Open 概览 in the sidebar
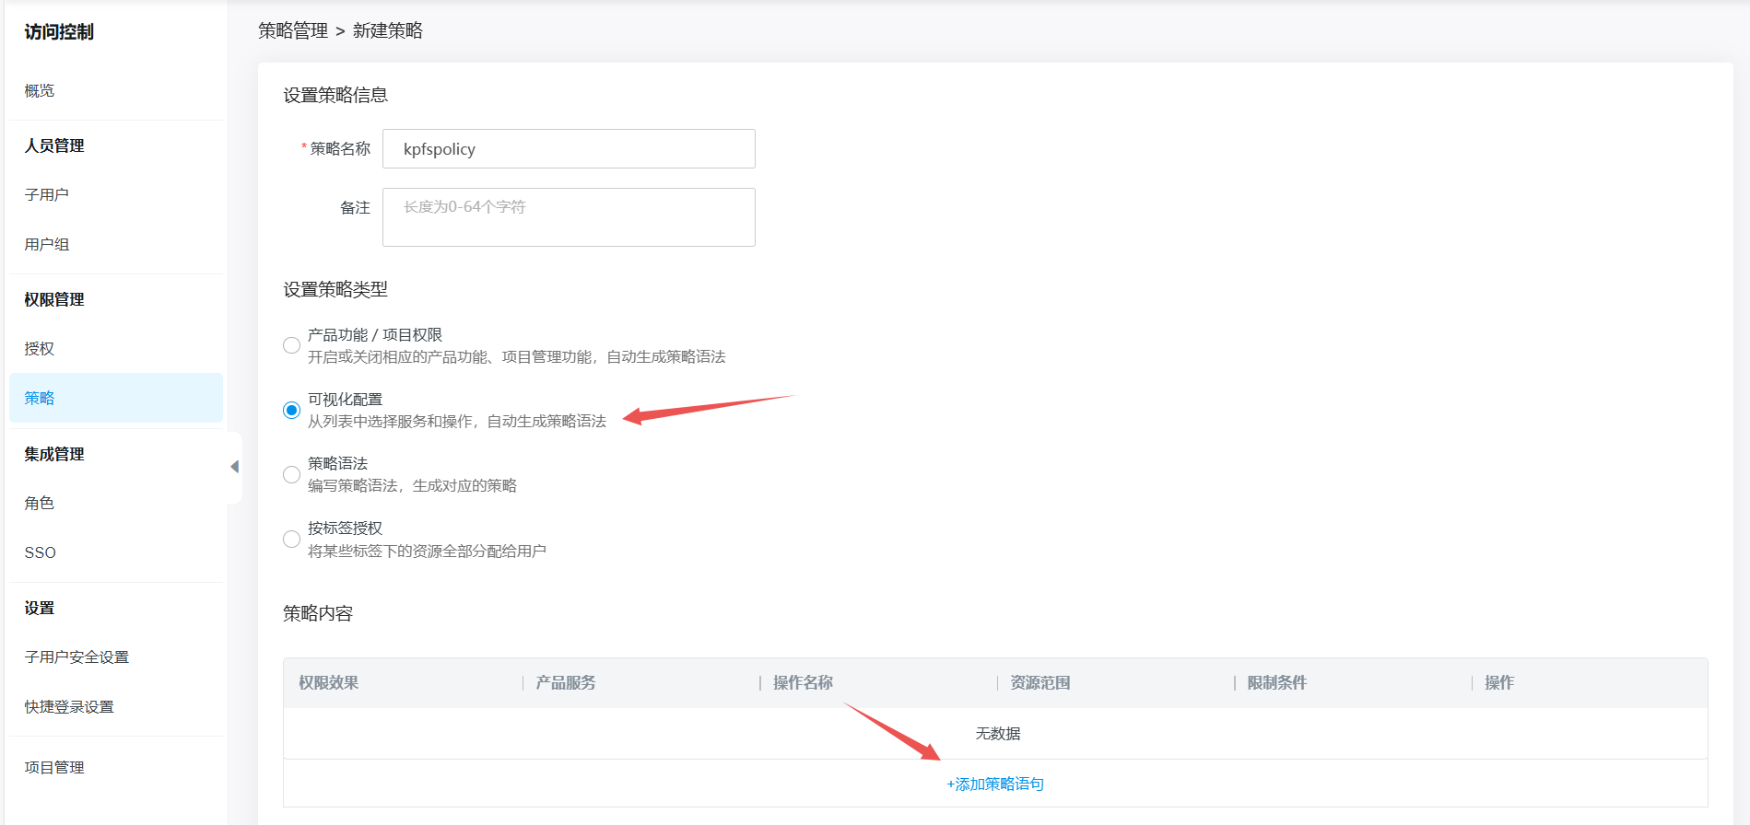 point(40,90)
